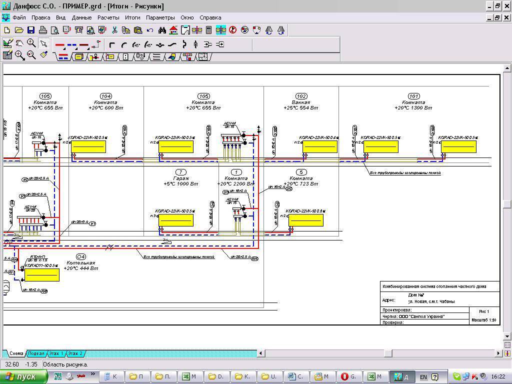Open the table with pencil icon
This screenshot has width=512, height=384.
7,55
